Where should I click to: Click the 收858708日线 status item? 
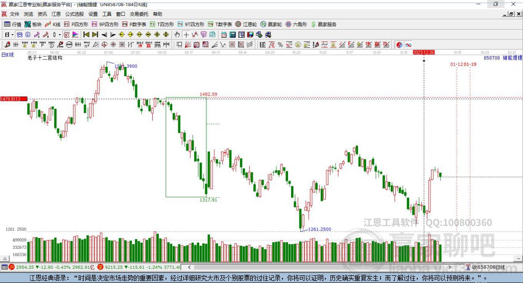(486, 267)
